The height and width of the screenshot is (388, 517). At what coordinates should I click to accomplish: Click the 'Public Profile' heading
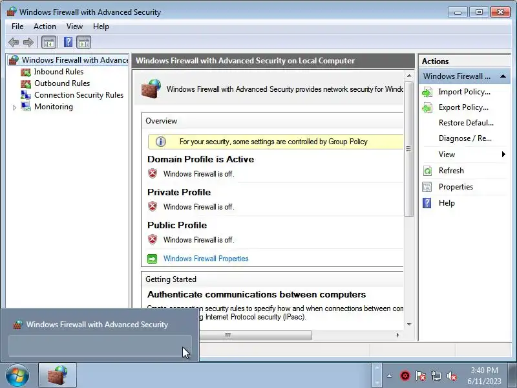tap(177, 225)
